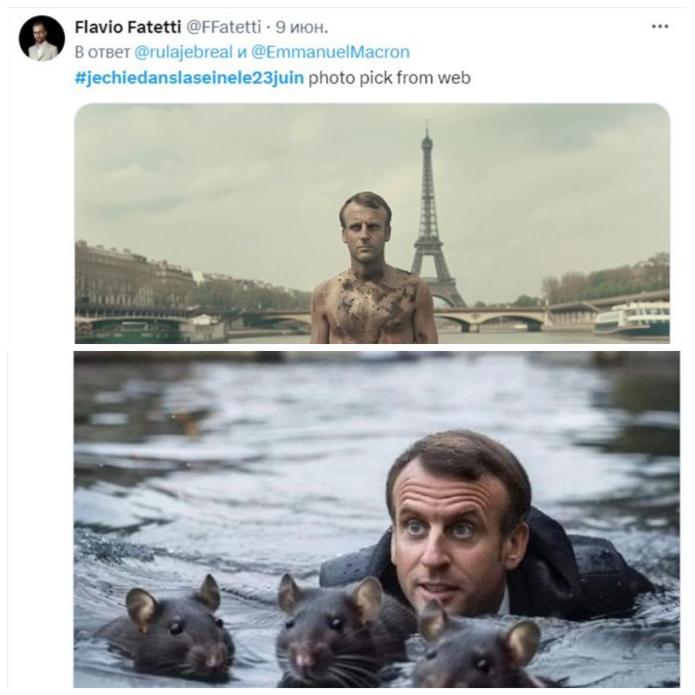Open the tweet date "9 июн."
The height and width of the screenshot is (695, 695).
click(x=302, y=27)
